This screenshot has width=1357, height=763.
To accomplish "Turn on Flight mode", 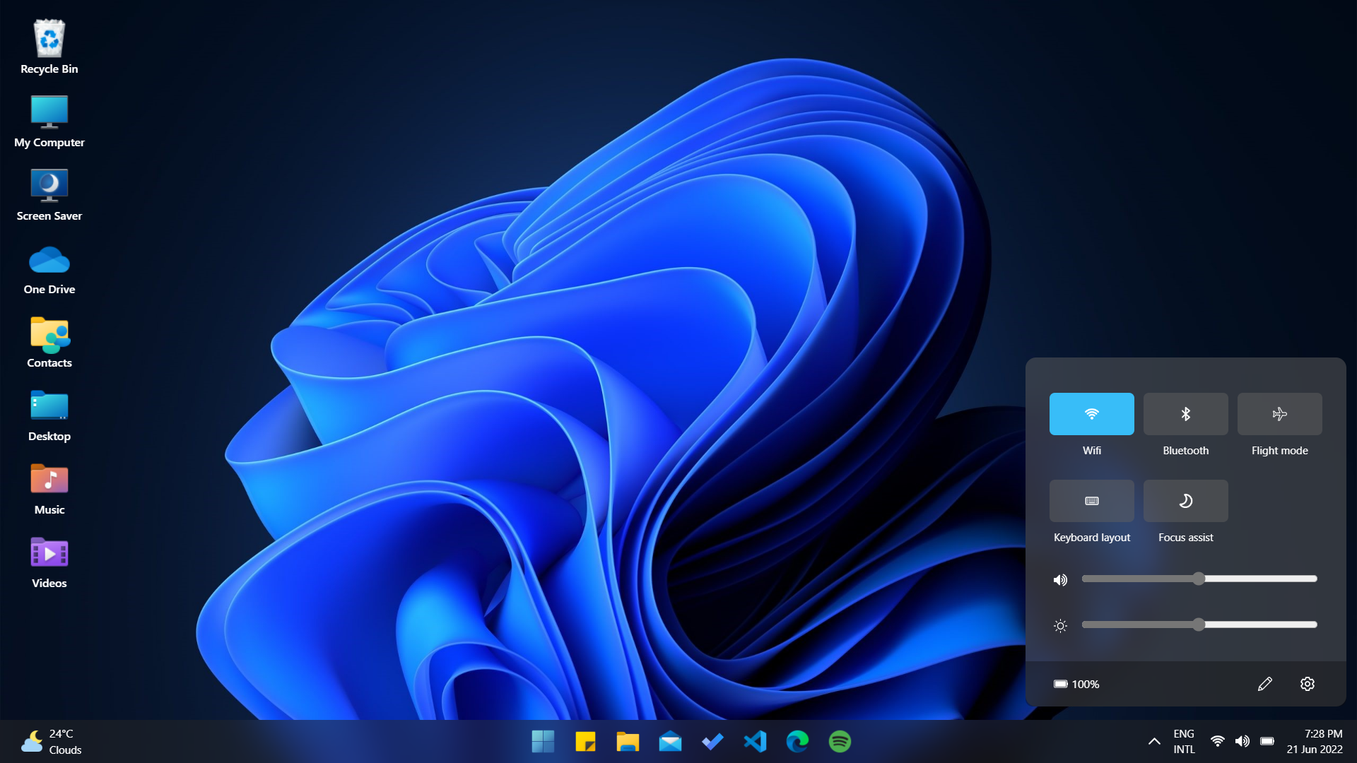I will tap(1279, 414).
